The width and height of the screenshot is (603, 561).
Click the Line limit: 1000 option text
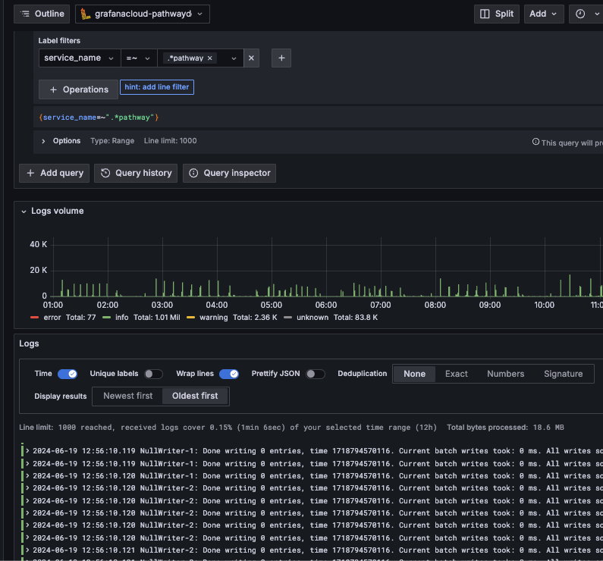[170, 141]
